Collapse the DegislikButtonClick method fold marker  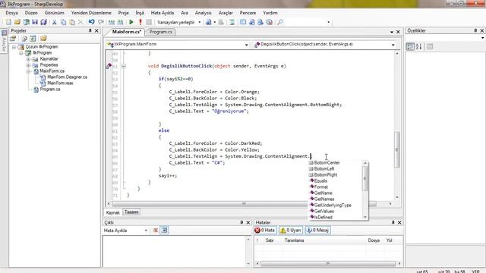click(x=124, y=66)
